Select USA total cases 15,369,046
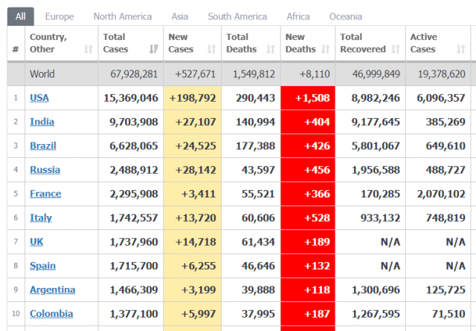This screenshot has height=331, width=476. point(131,98)
